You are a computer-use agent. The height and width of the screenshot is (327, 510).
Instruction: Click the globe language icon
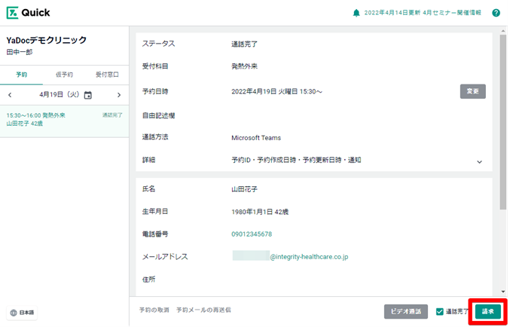coord(14,312)
